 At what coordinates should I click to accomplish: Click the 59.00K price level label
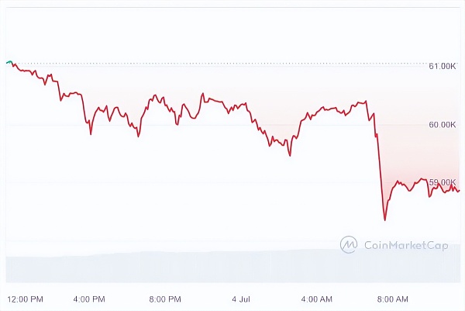[x=442, y=183]
